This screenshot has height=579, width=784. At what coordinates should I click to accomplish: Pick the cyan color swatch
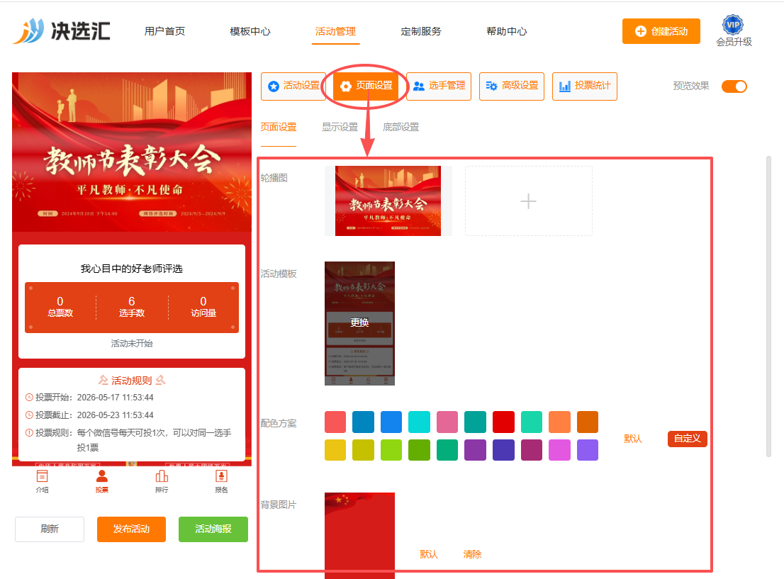click(419, 422)
